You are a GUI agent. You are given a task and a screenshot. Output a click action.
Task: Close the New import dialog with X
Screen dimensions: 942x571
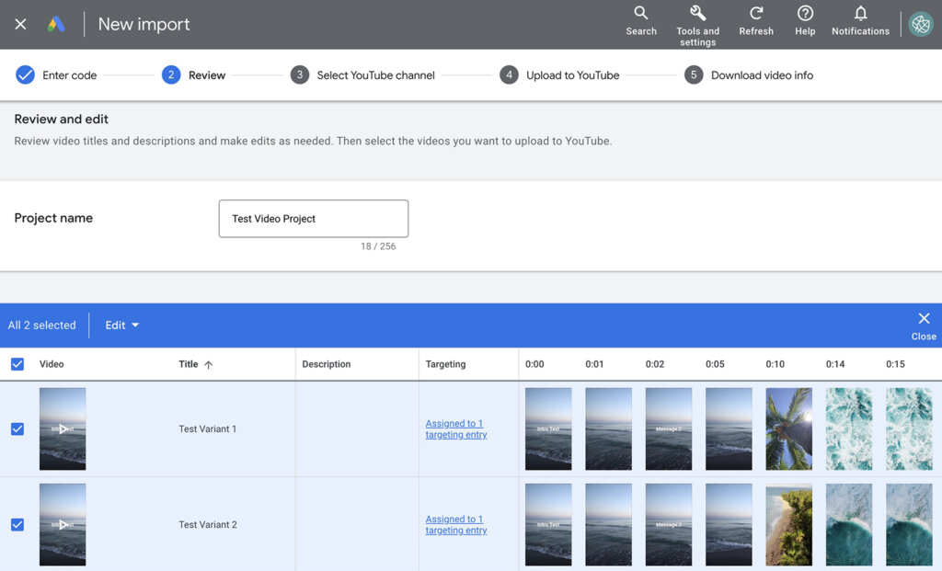point(20,25)
